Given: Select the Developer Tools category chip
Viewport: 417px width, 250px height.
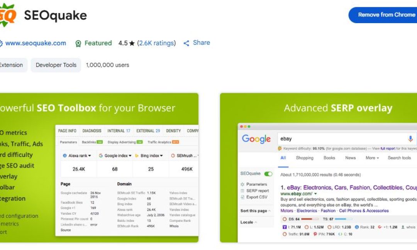Looking at the screenshot, I should pyautogui.click(x=56, y=65).
